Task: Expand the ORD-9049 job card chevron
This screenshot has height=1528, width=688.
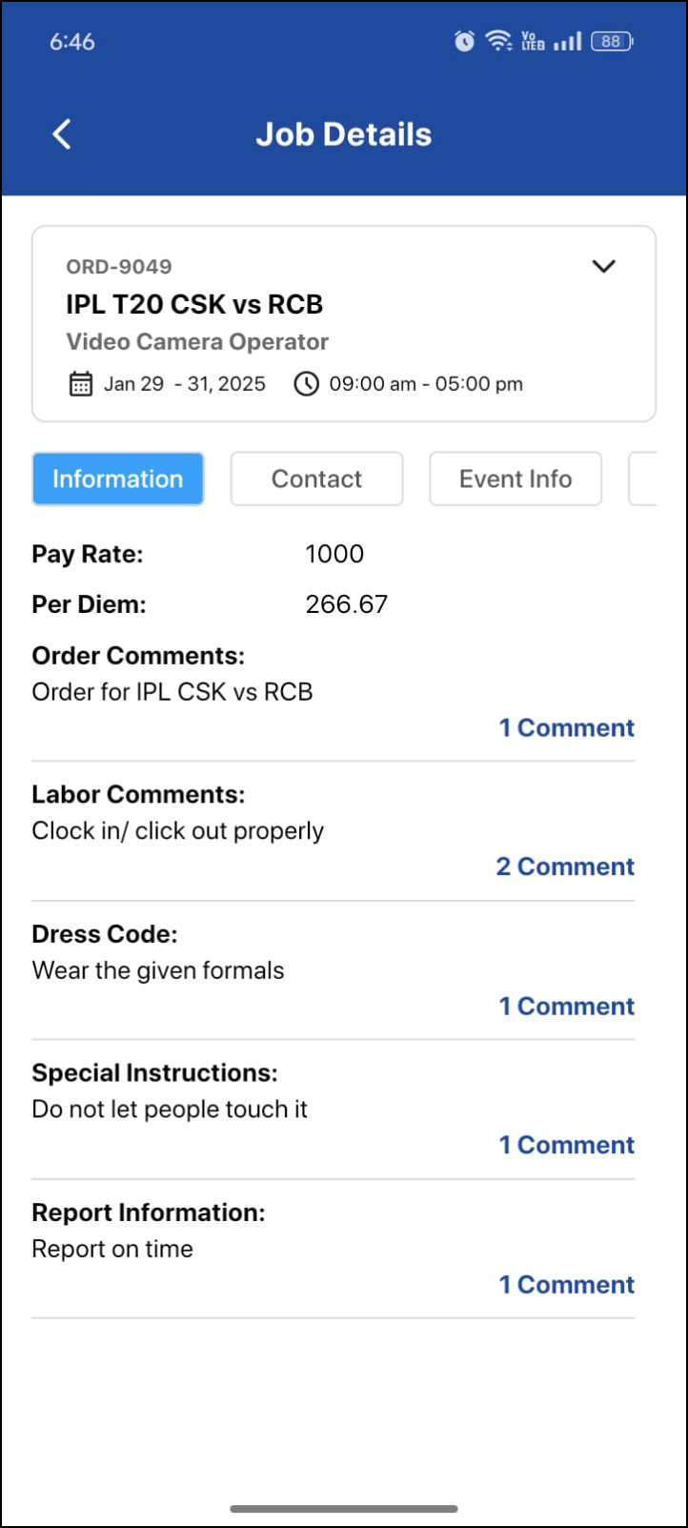Action: pos(604,266)
